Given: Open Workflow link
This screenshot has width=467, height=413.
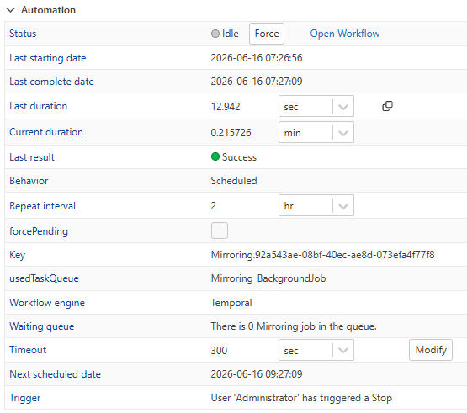Looking at the screenshot, I should (x=345, y=34).
